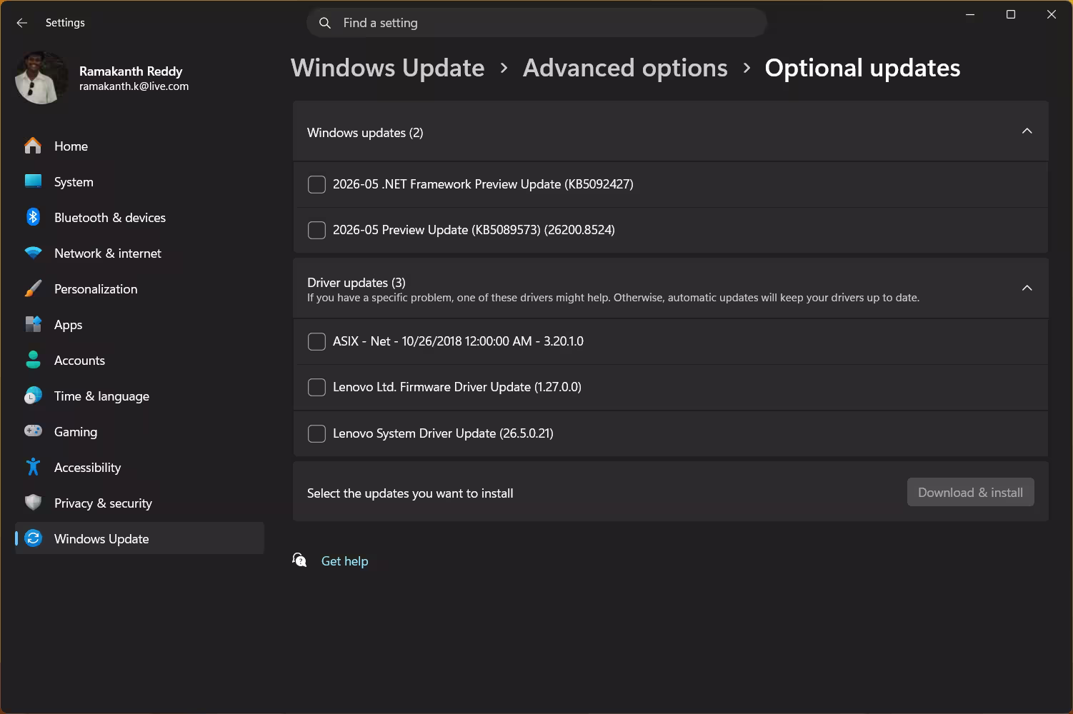Open Bluetooth & devices settings
Screen dimensions: 1073x714
139,217
